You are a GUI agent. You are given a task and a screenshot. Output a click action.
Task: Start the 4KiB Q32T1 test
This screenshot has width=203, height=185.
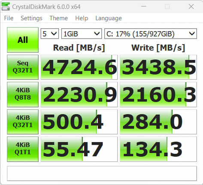click(x=23, y=122)
